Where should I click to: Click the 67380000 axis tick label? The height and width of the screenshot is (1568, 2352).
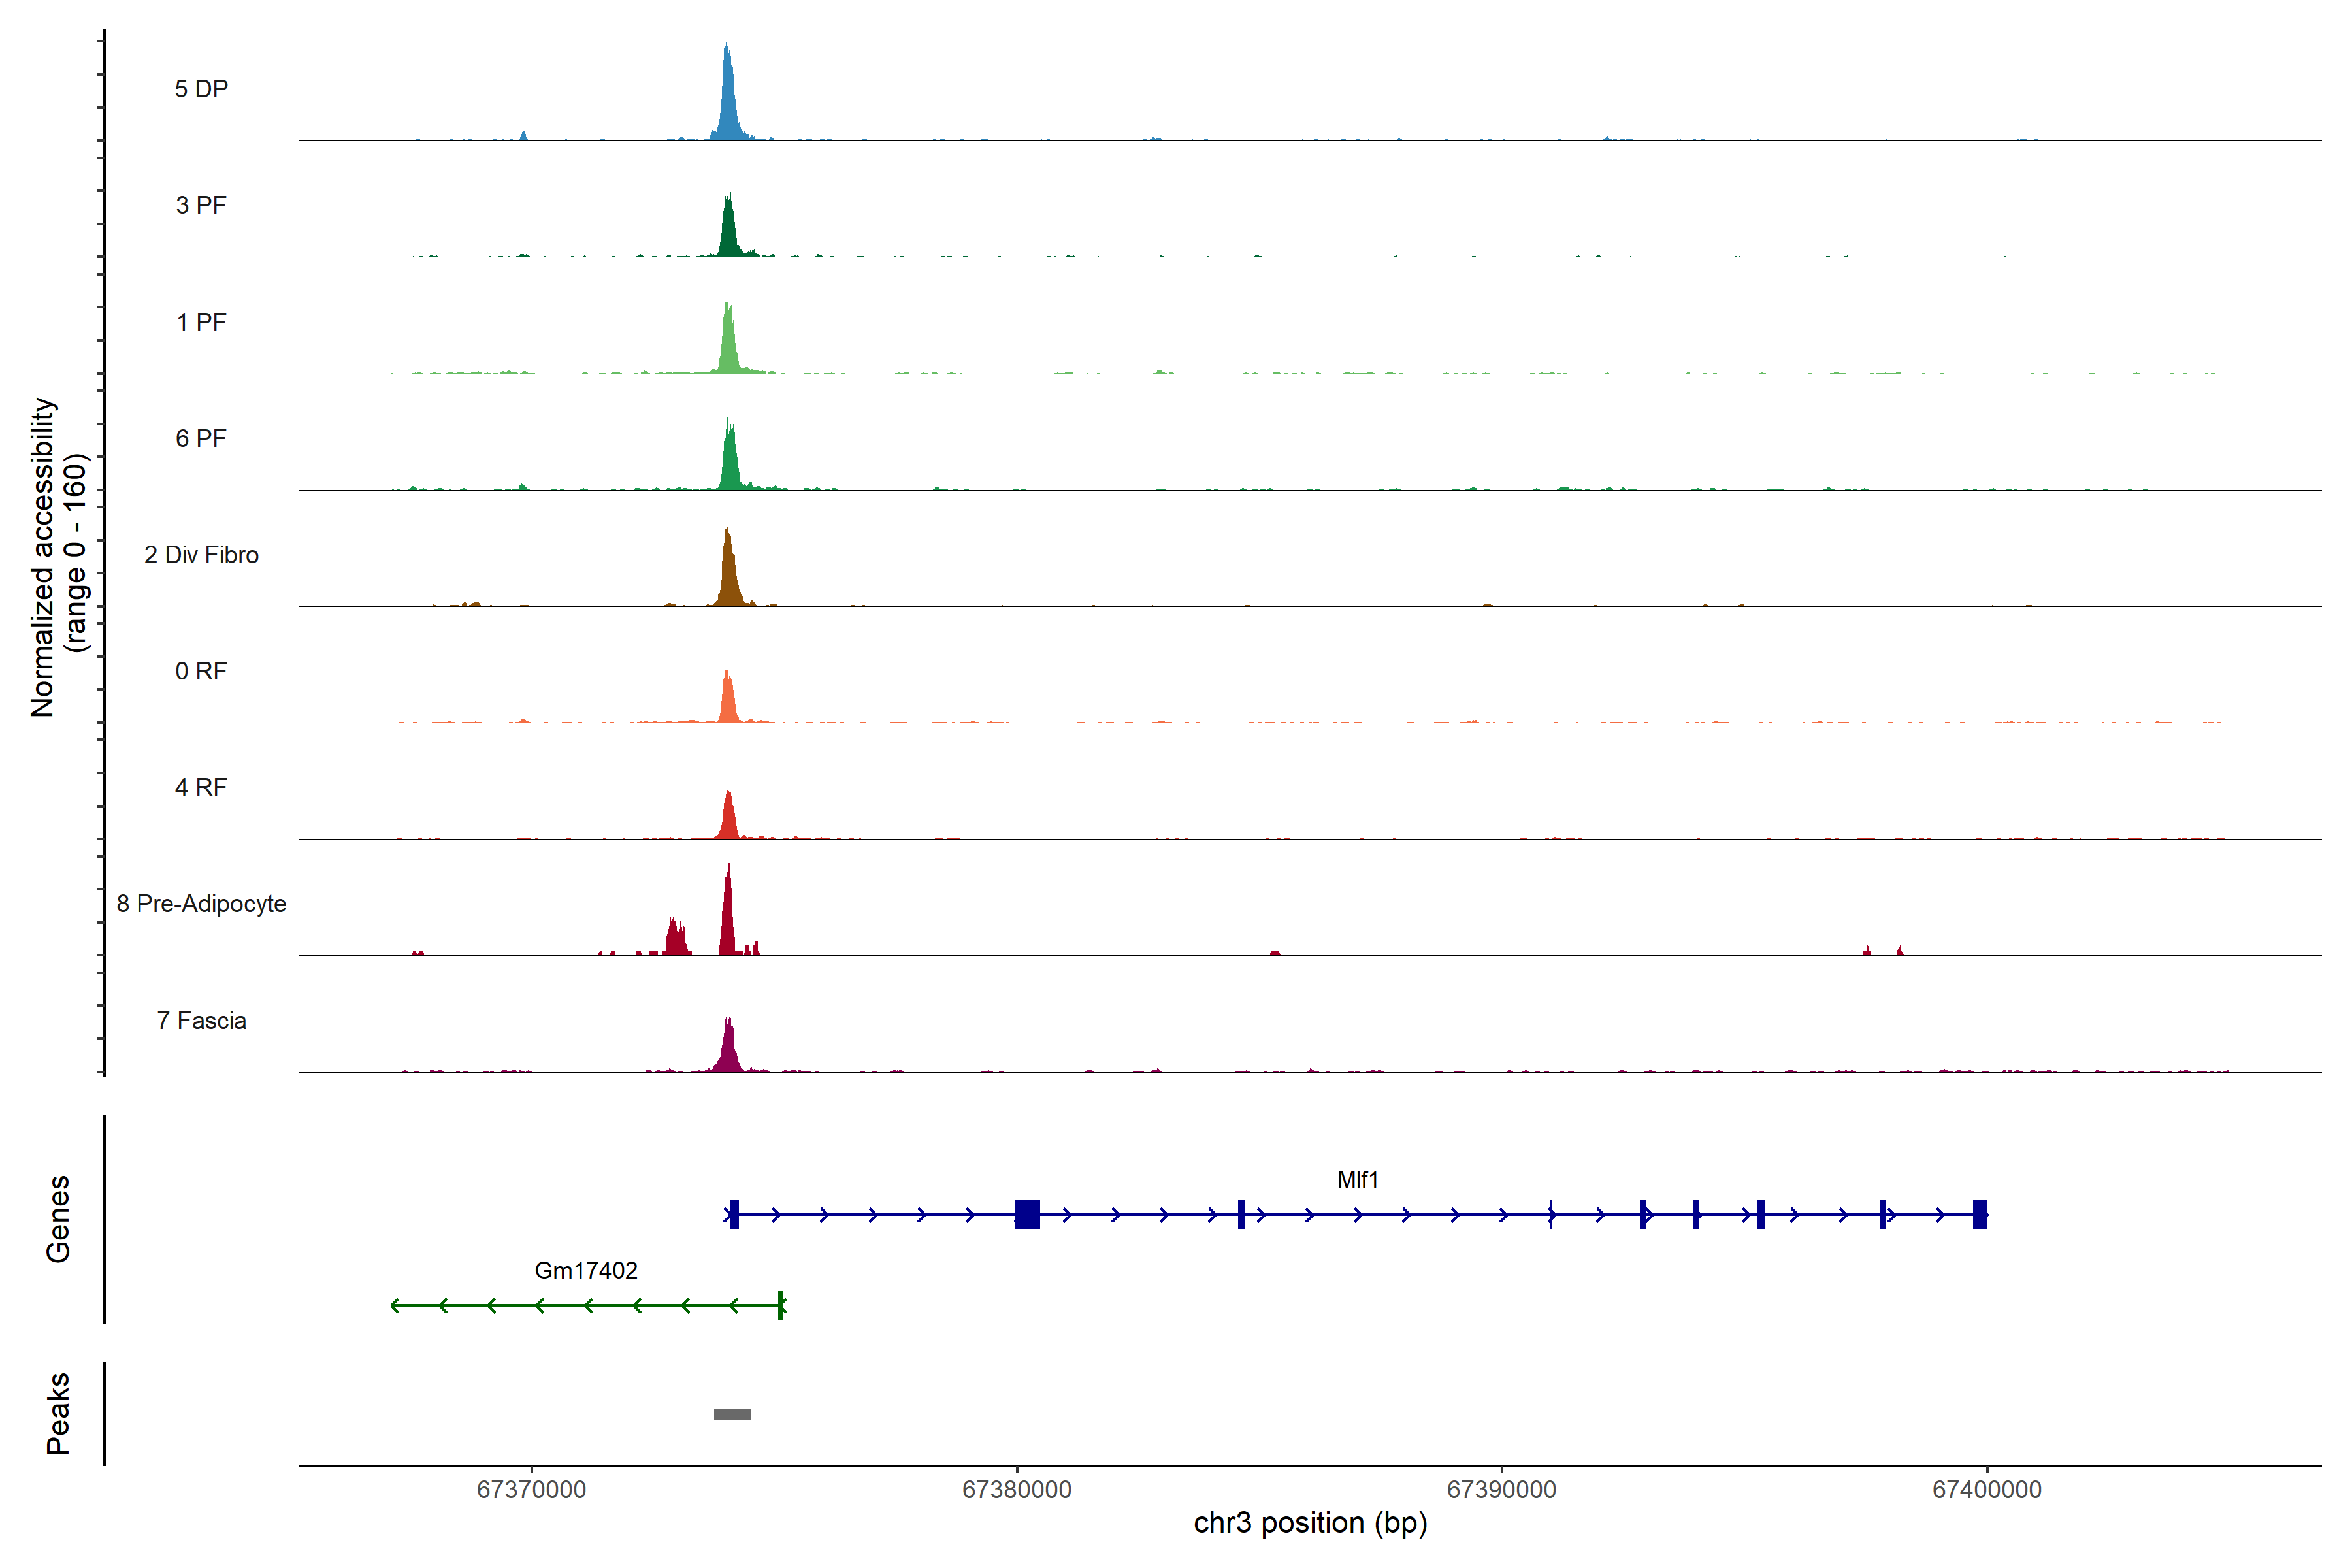(1016, 1490)
